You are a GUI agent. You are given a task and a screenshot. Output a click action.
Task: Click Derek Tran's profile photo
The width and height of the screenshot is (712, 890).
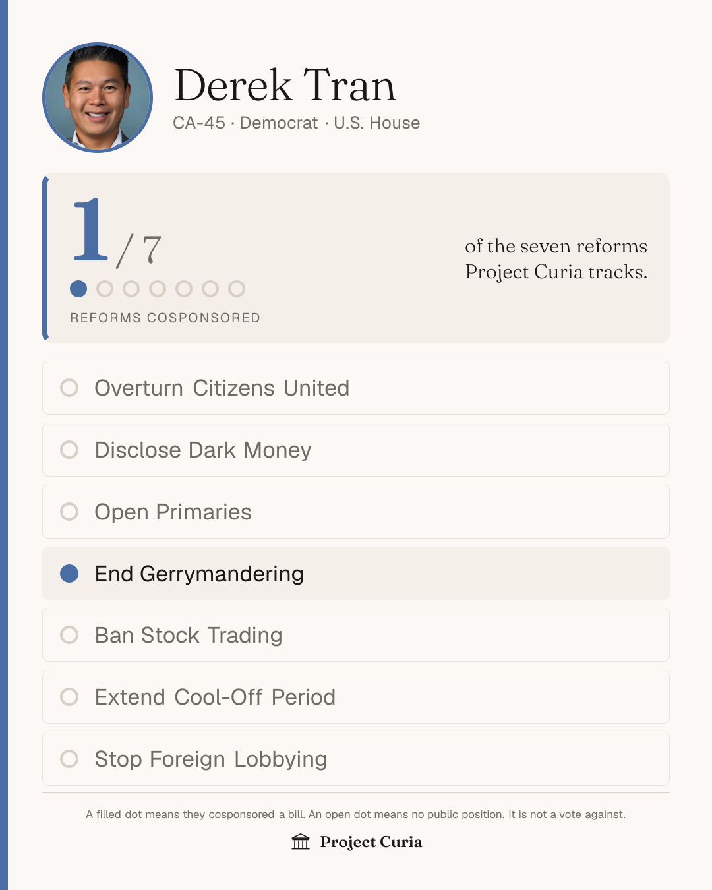point(98,98)
